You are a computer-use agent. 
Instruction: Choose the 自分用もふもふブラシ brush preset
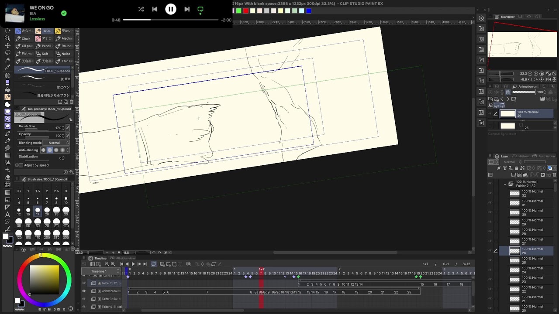(x=42, y=95)
